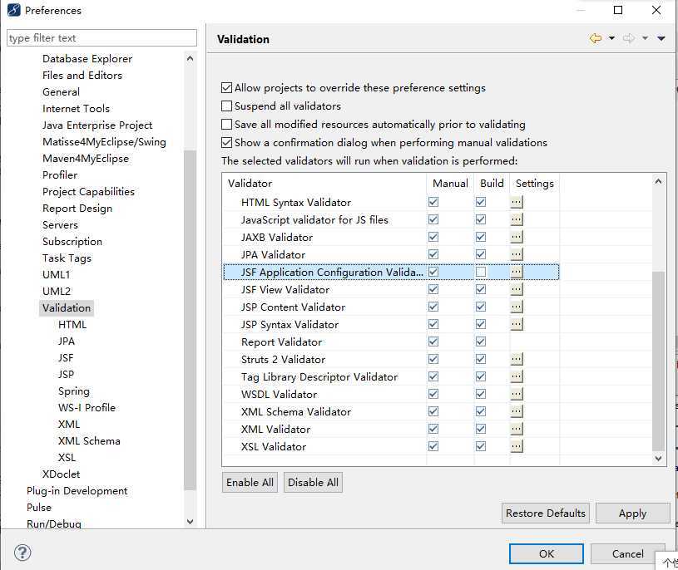Open settings for HTML Syntax Validator
This screenshot has width=678, height=570.
(517, 202)
